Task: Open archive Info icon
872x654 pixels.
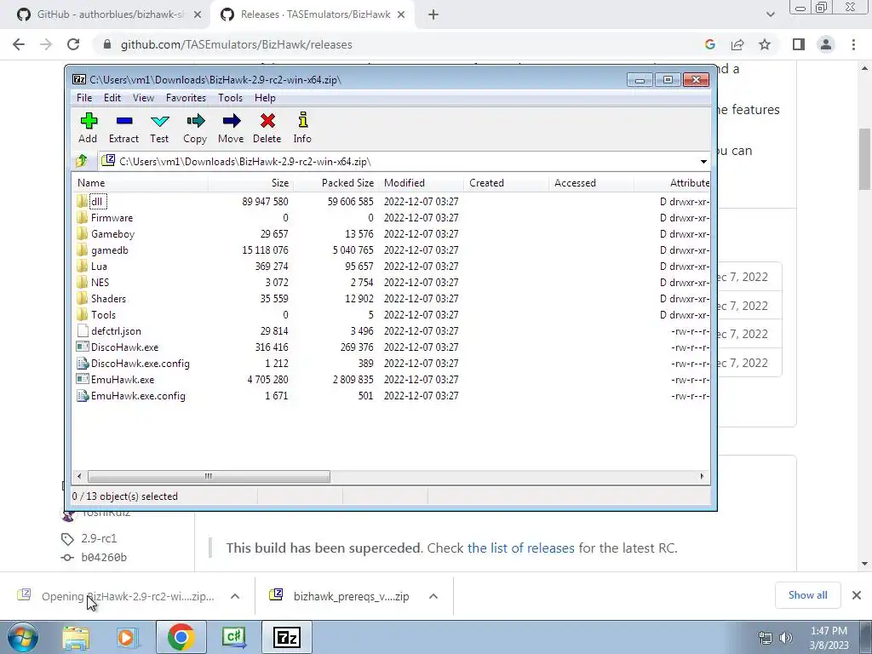Action: [x=302, y=128]
